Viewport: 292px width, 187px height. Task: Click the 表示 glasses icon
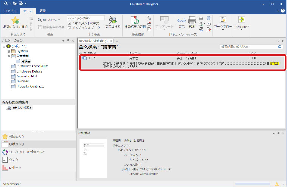182,22
